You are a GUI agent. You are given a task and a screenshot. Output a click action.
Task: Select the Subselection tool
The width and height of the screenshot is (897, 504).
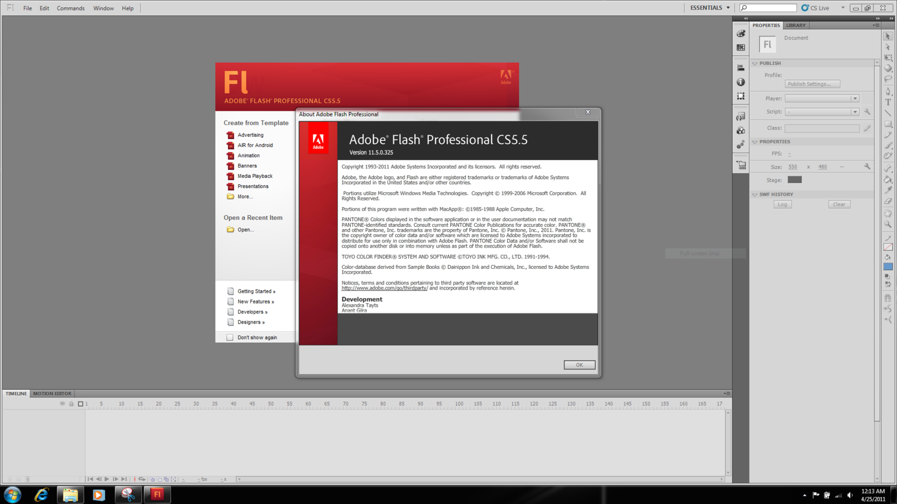point(888,47)
